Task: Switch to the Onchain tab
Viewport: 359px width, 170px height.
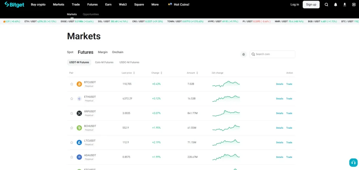Action: coord(118,52)
